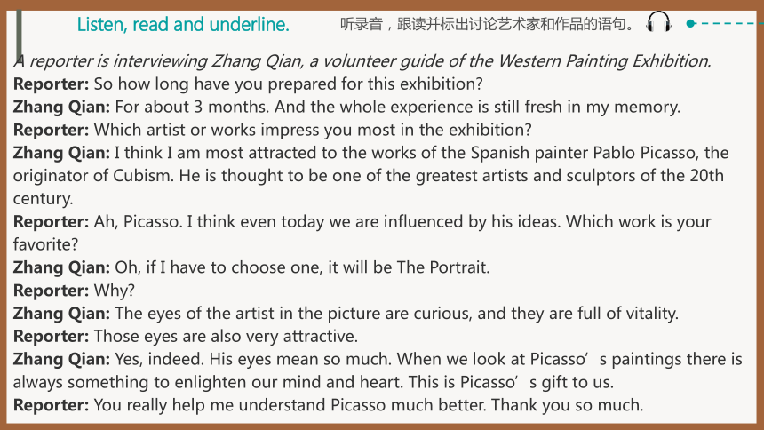Image resolution: width=764 pixels, height=430 pixels.
Task: Click the "For about 3 months" answer line
Action: (x=347, y=107)
